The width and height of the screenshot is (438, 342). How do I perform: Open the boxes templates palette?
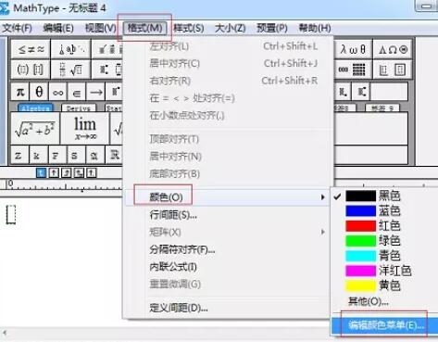click(x=393, y=70)
